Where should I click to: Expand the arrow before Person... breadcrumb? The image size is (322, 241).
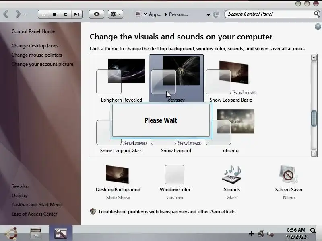pyautogui.click(x=166, y=14)
